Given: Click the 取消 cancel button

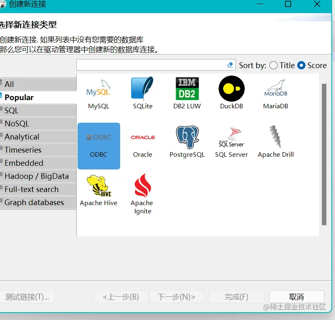Looking at the screenshot, I should (x=296, y=297).
